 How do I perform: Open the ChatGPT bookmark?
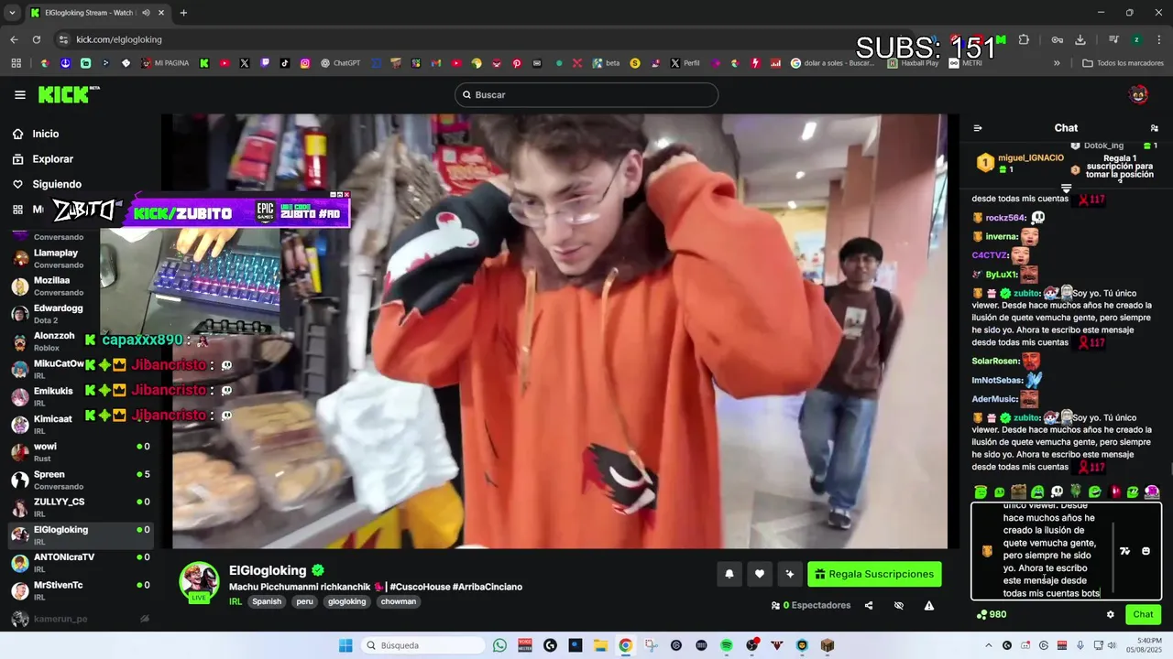click(340, 63)
